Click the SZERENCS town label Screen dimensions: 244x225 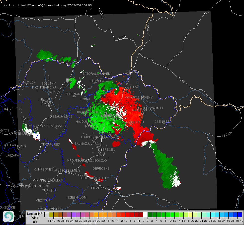pos(72,94)
